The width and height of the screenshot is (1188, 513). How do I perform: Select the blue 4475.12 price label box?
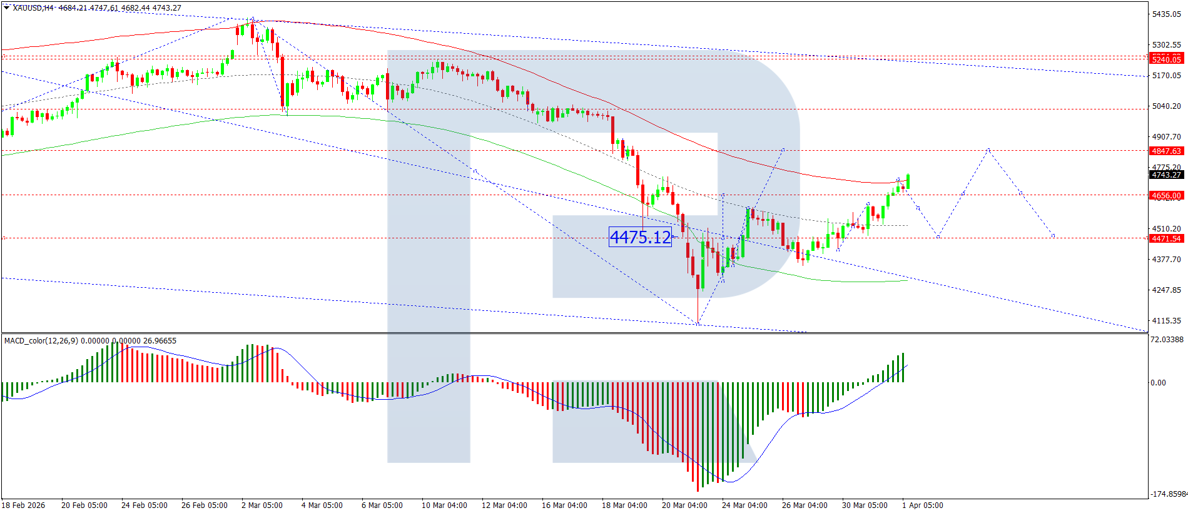640,237
